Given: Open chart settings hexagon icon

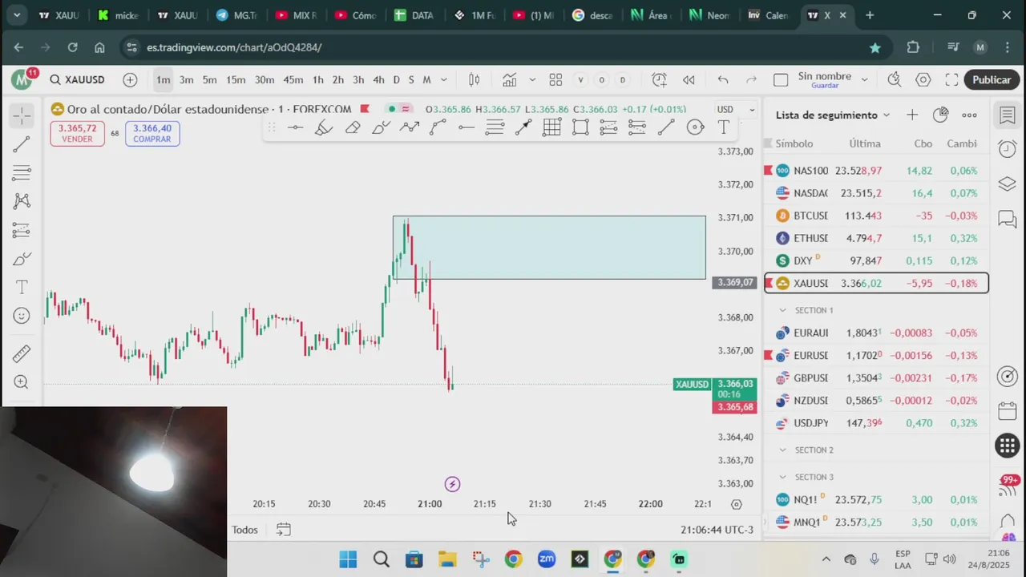Looking at the screenshot, I should coord(923,79).
